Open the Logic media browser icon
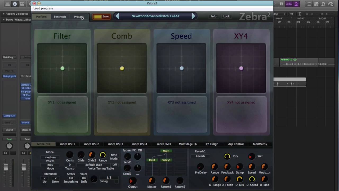339x191 pixels. point(331,4)
